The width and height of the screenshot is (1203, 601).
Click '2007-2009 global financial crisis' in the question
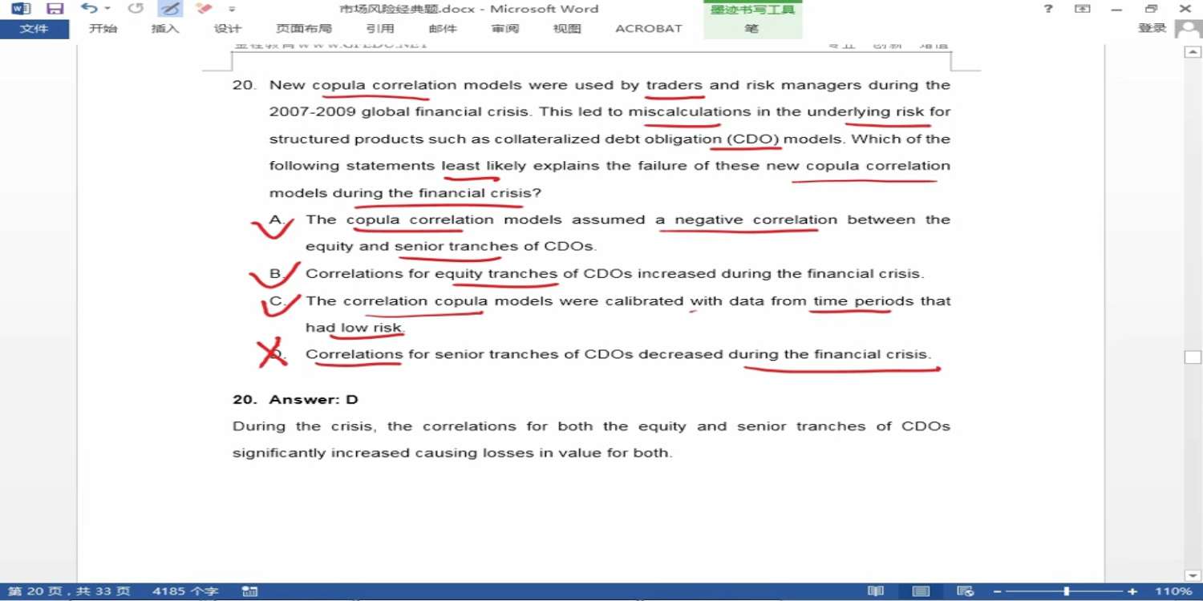click(x=400, y=111)
